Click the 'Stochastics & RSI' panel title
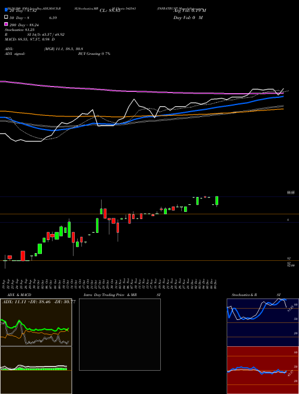Viewport: 299px width, 394px height. click(x=256, y=295)
